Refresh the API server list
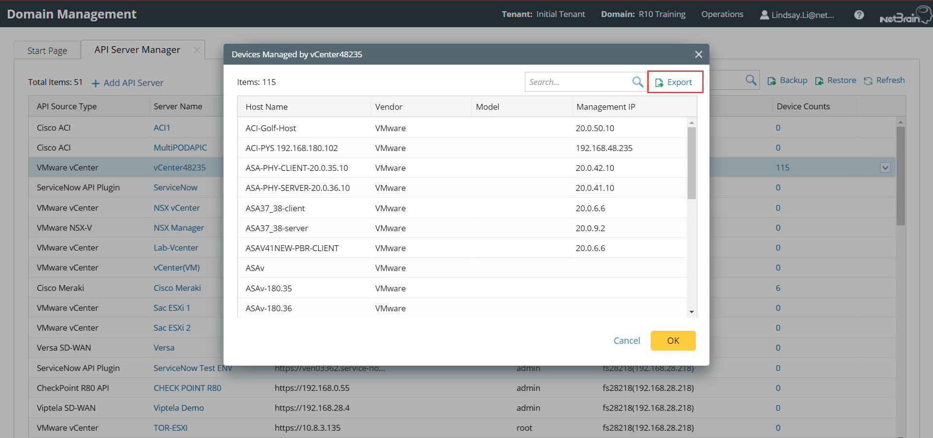 884,81
